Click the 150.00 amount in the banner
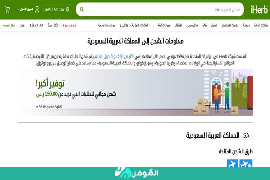This screenshot has width=270, height=180. point(51,94)
